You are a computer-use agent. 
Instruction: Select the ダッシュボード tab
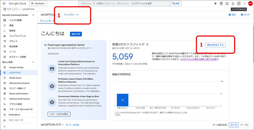(x=47, y=21)
